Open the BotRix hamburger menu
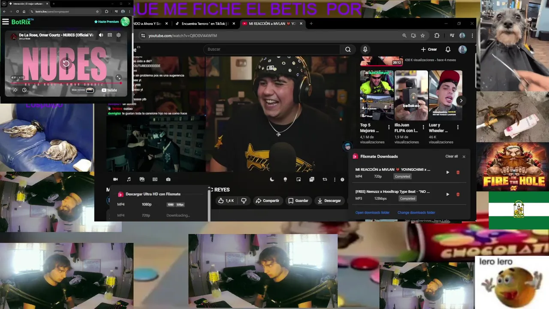The image size is (549, 309). tap(5, 21)
